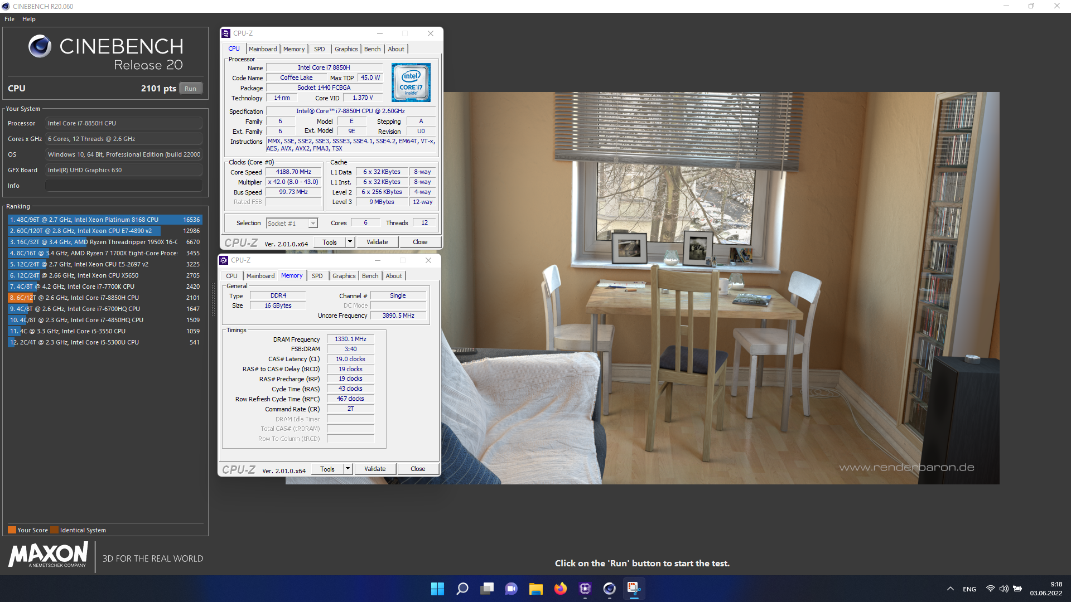
Task: Open Graphics tab in lower CPU-Z window
Action: point(344,276)
